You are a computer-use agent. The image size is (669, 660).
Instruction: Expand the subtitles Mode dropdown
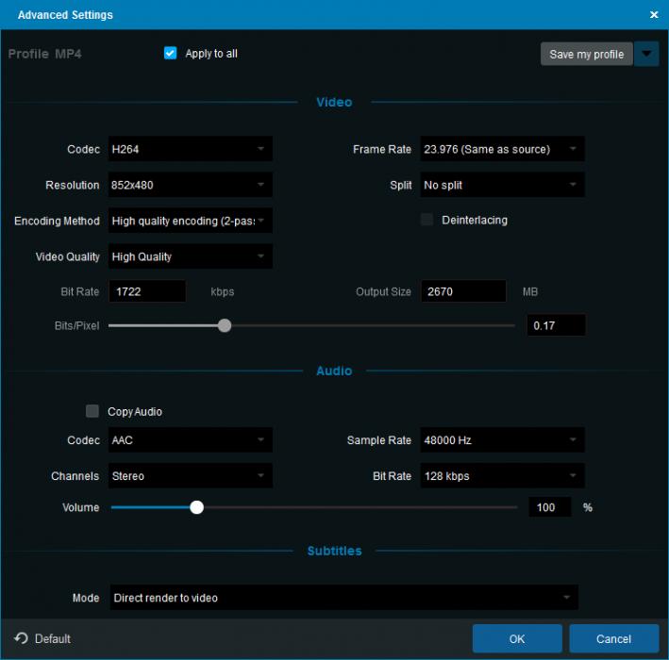343,598
